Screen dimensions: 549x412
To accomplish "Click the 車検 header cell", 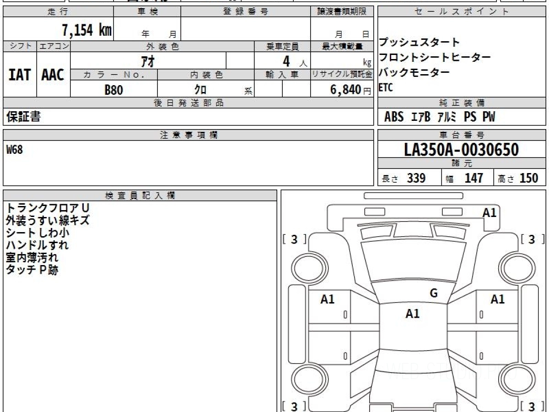I will tap(147, 12).
